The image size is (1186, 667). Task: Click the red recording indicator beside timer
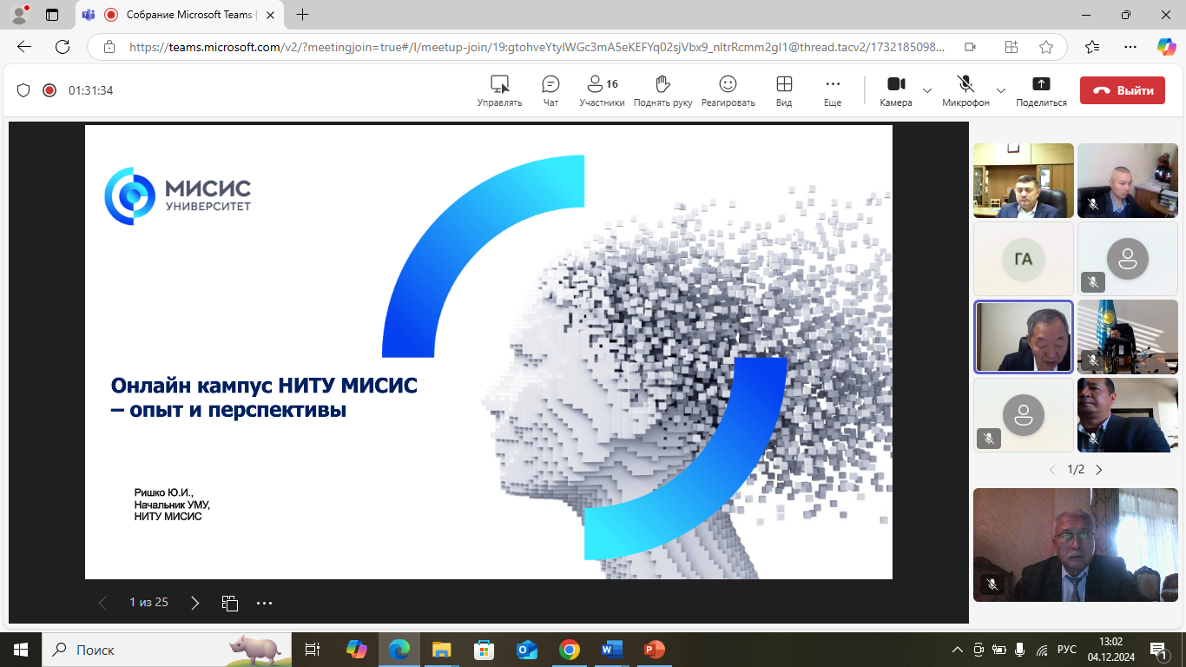[49, 90]
